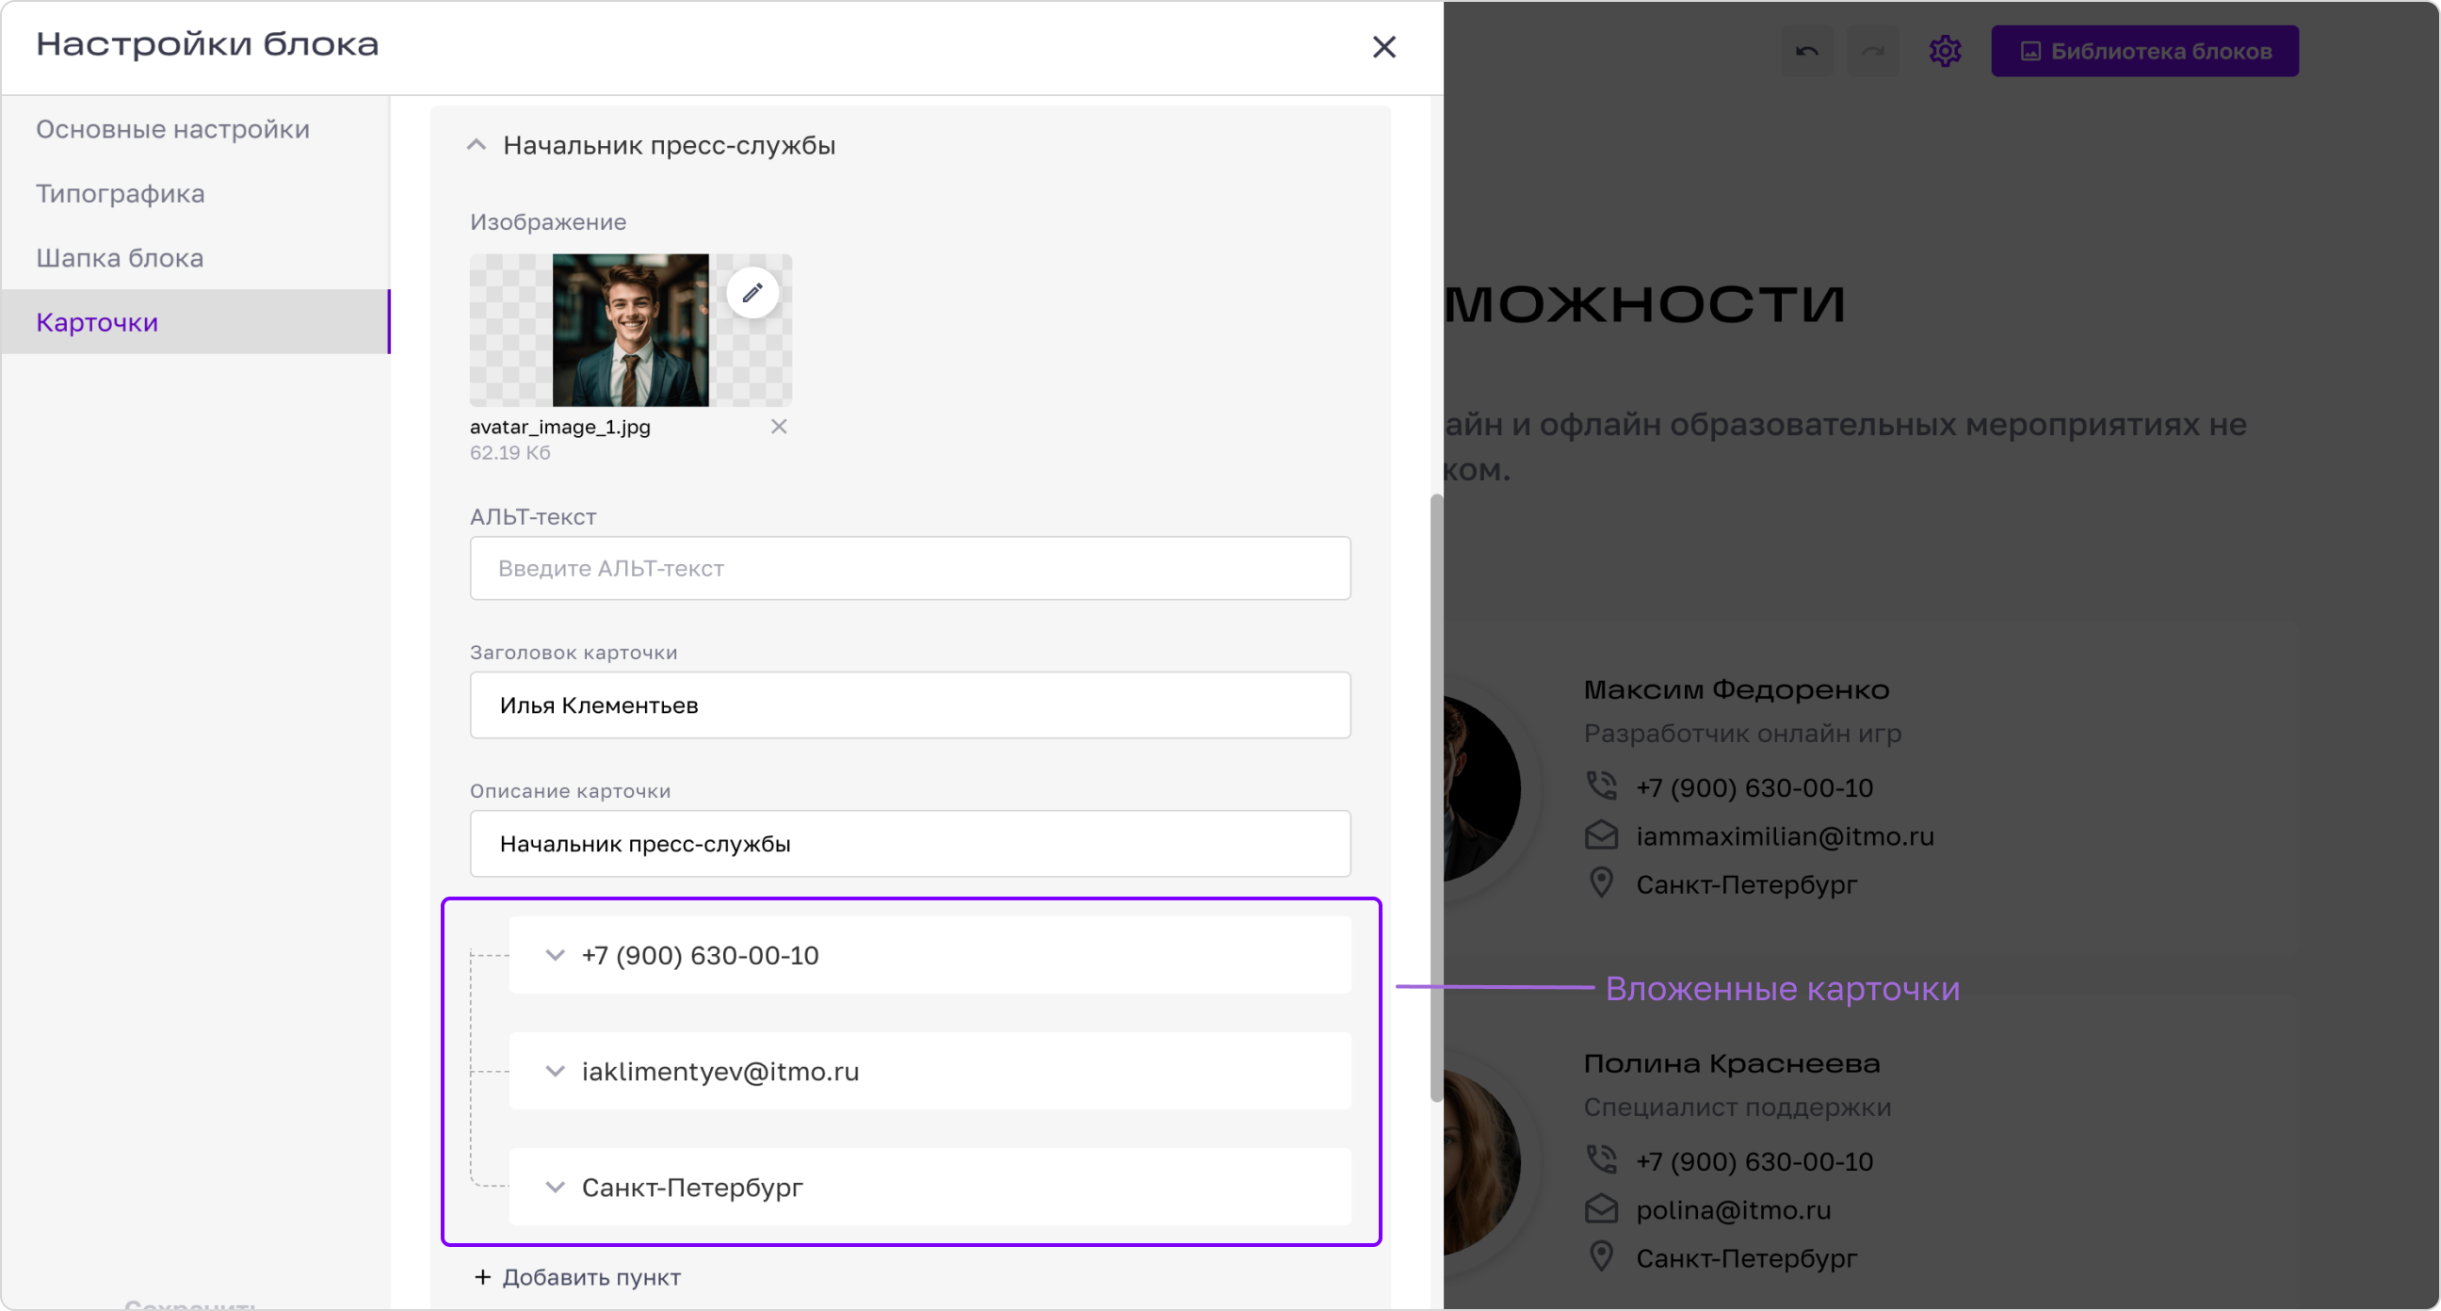Focus the АЛЬТ-текст input field
Image resolution: width=2441 pixels, height=1311 pixels.
[910, 568]
